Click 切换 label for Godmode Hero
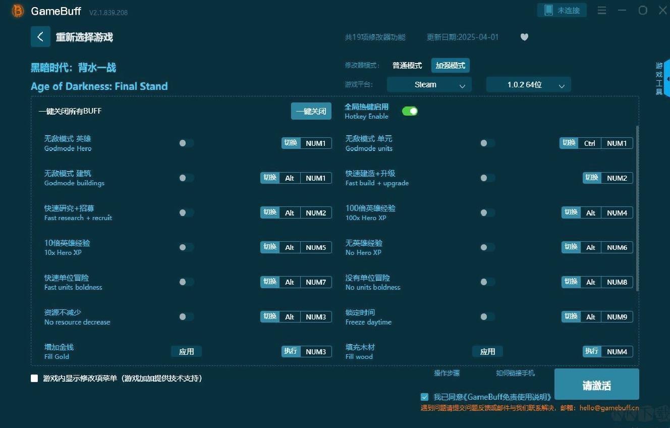Viewport: 670px width, 428px height. (x=291, y=143)
